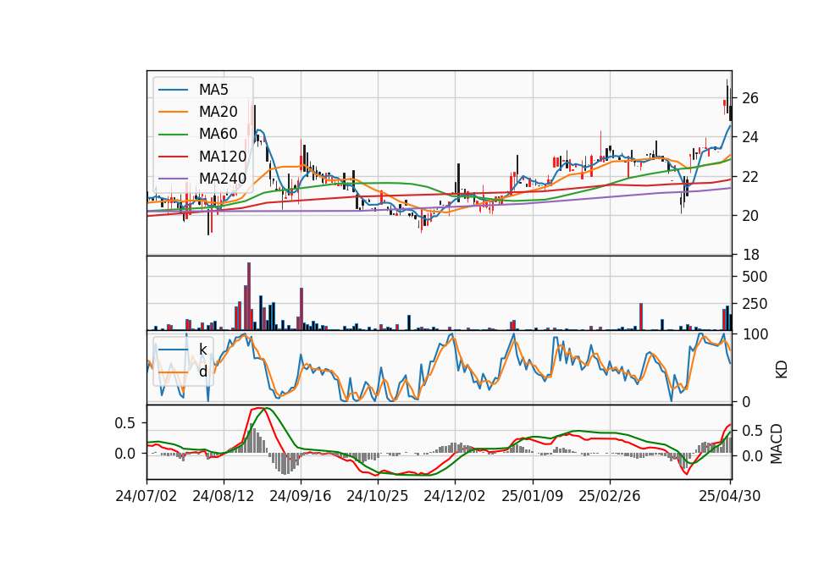Click the green MA60 legend line sample
The width and height of the screenshot is (813, 584).
coord(173,135)
